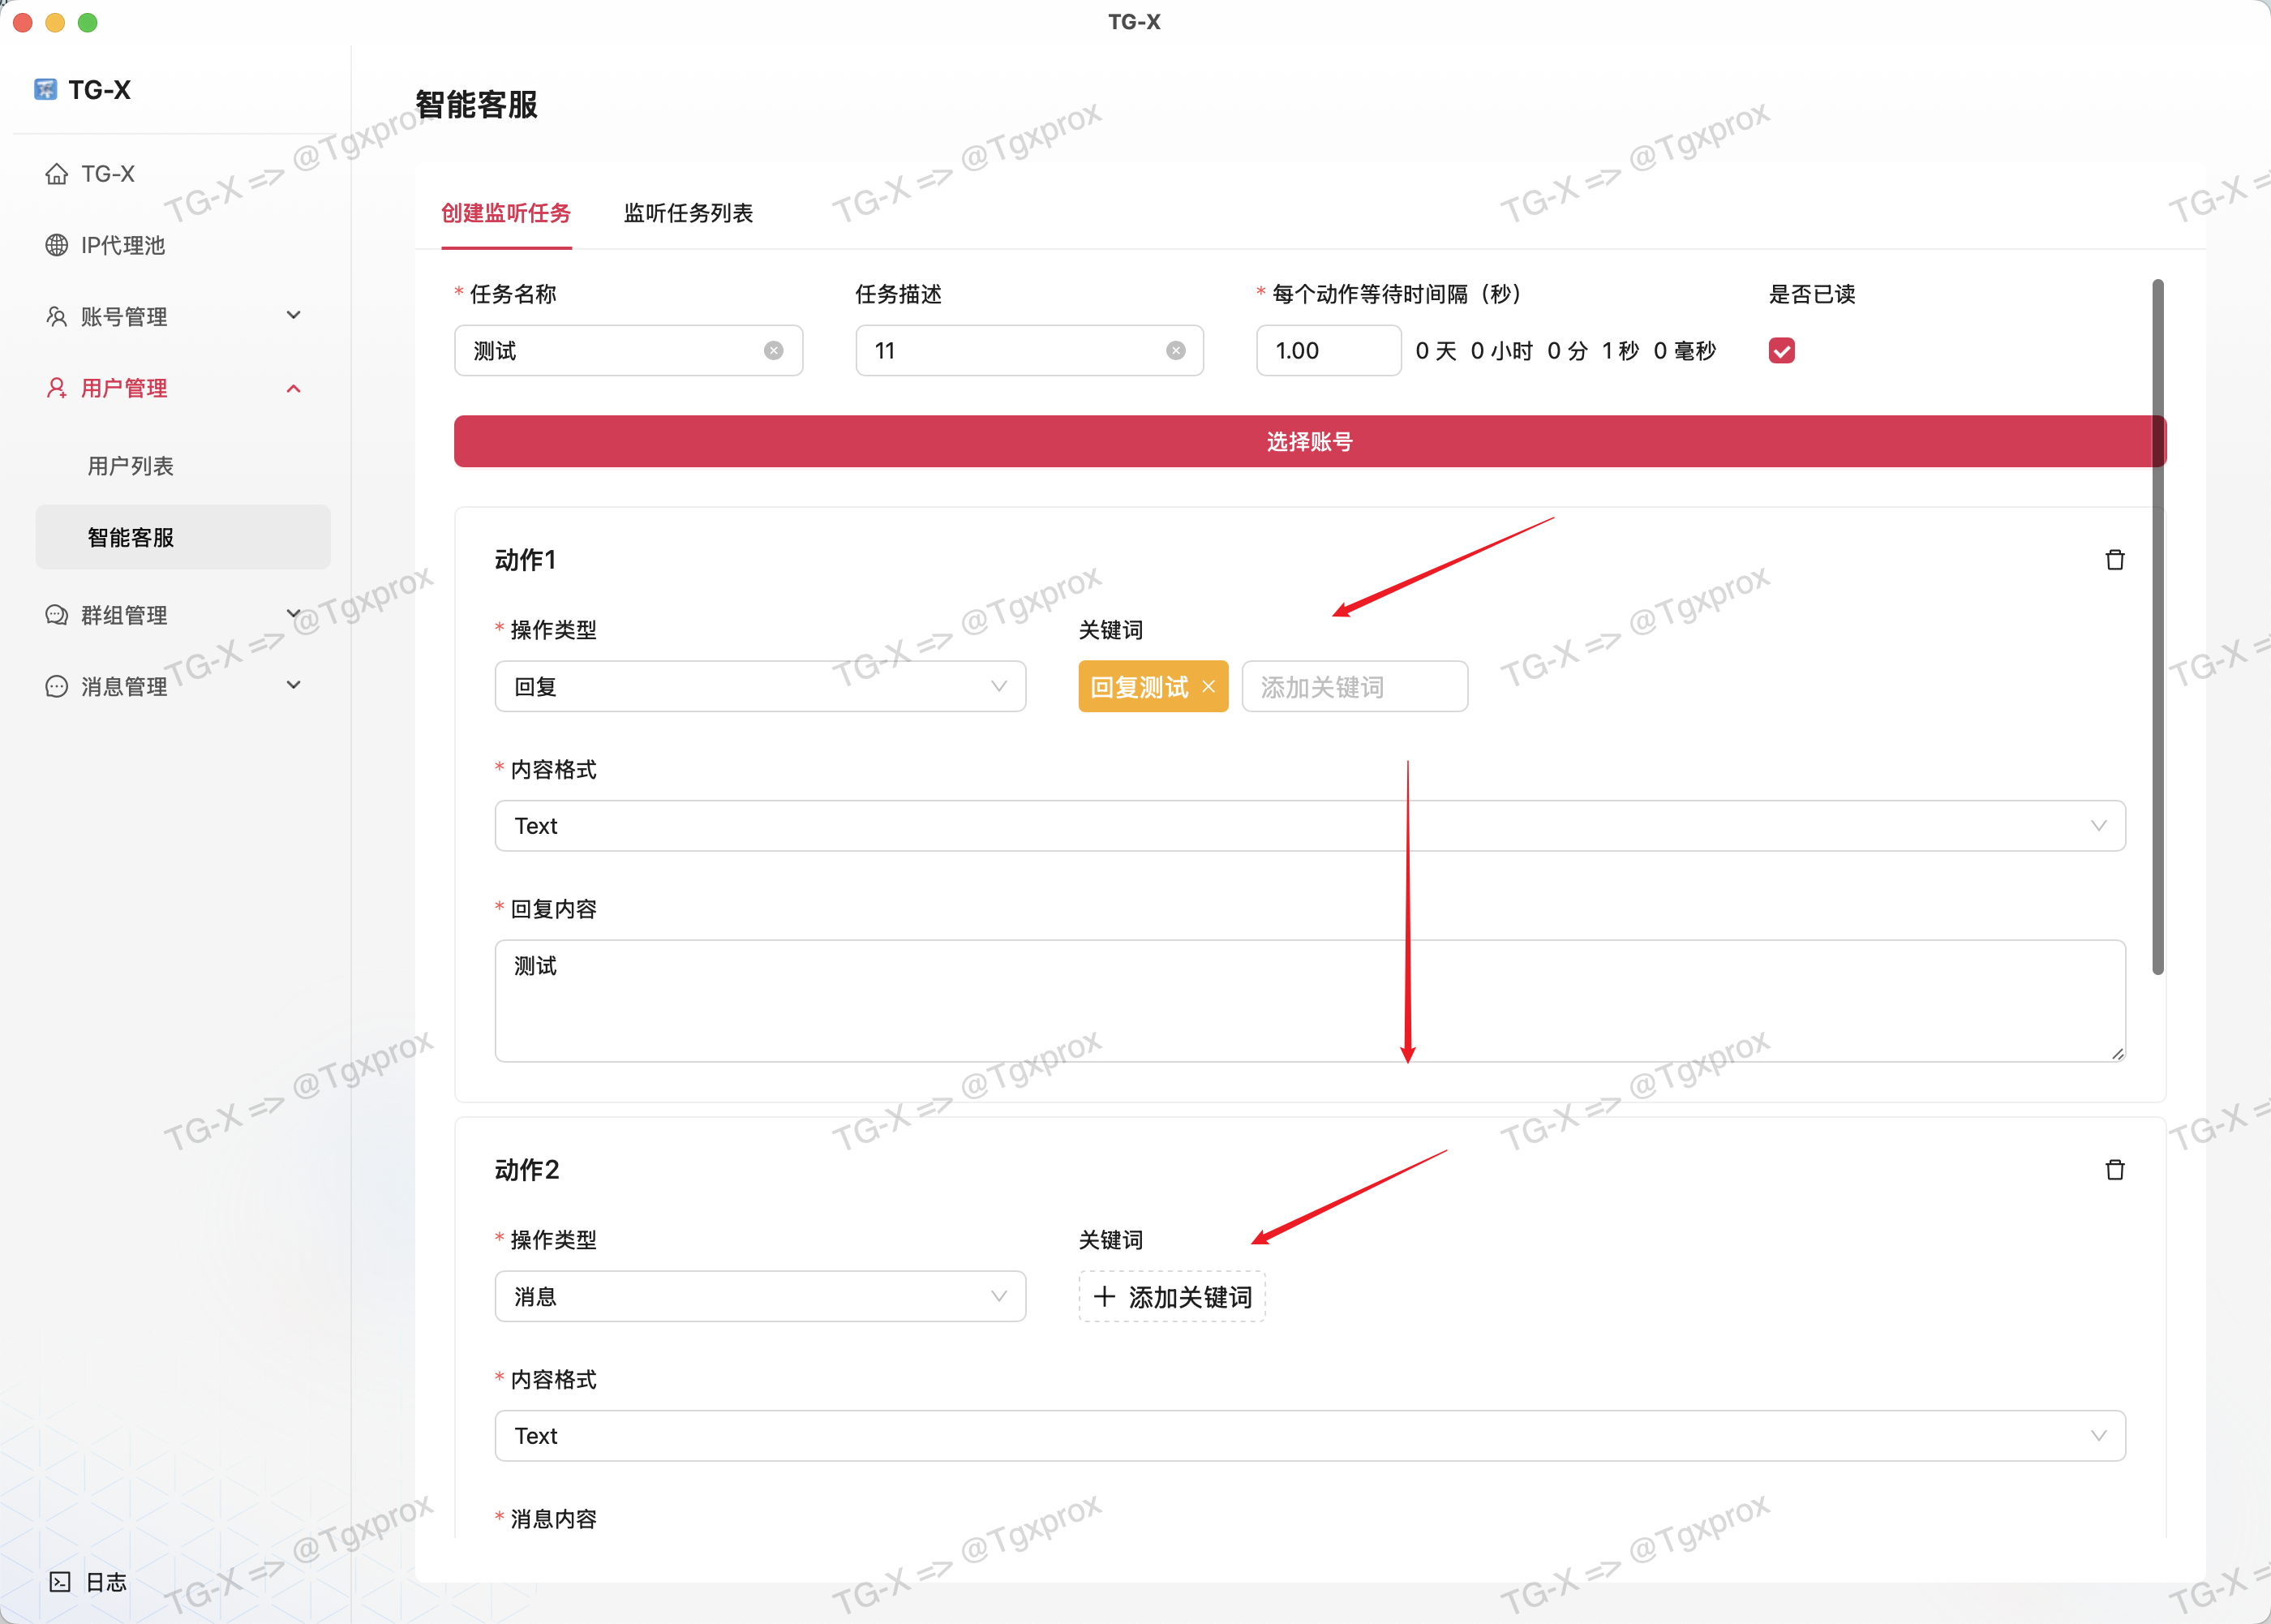Click the TG-X logo icon in sidebar

pyautogui.click(x=45, y=89)
